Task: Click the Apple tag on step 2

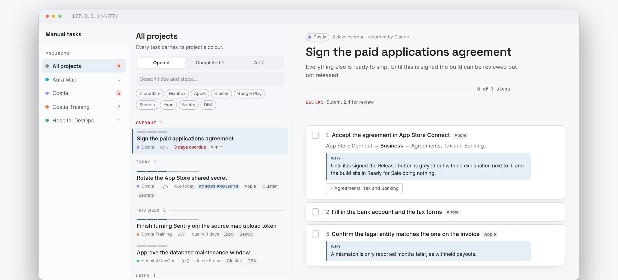Action: 452,212
